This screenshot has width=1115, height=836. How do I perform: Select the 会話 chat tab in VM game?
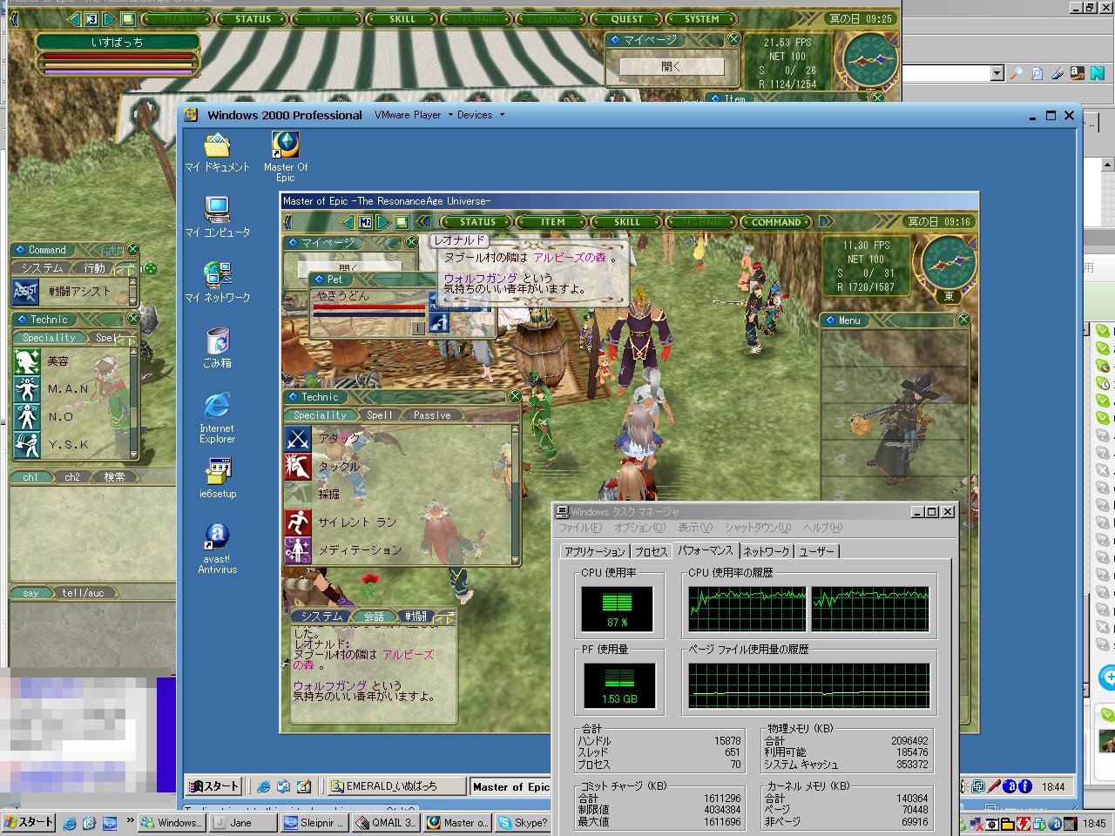[x=375, y=617]
